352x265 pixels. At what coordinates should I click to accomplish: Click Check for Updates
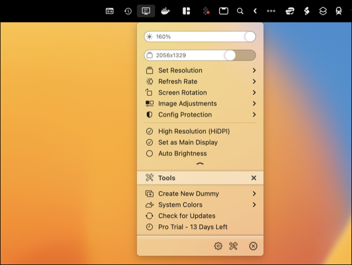pos(186,216)
